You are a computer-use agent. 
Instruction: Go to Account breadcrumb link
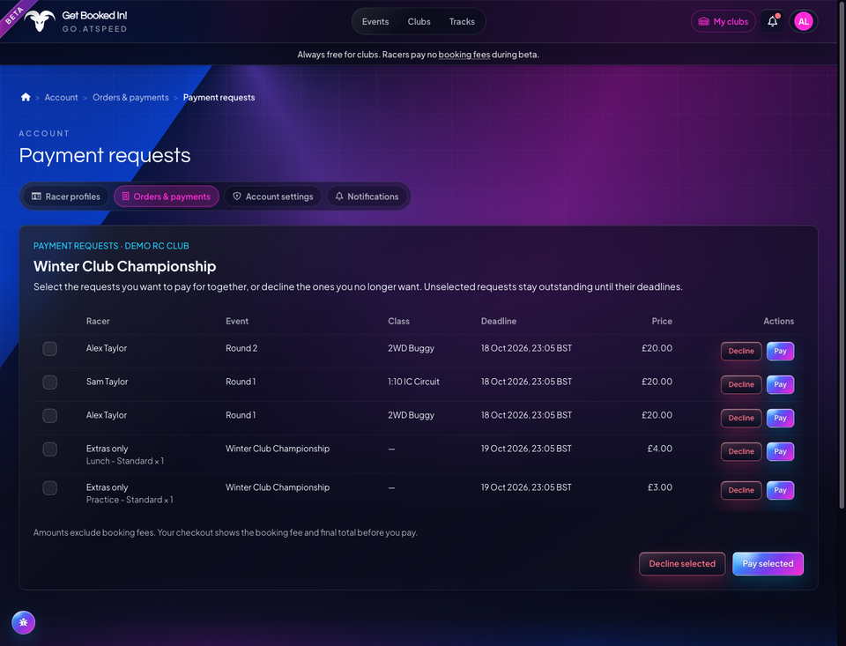61,97
